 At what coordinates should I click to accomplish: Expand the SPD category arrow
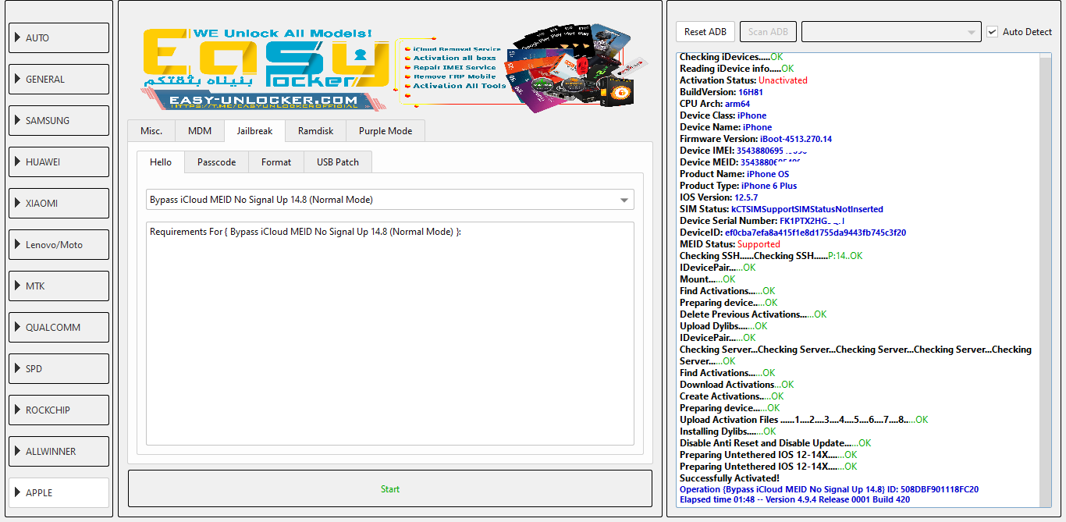tap(18, 368)
